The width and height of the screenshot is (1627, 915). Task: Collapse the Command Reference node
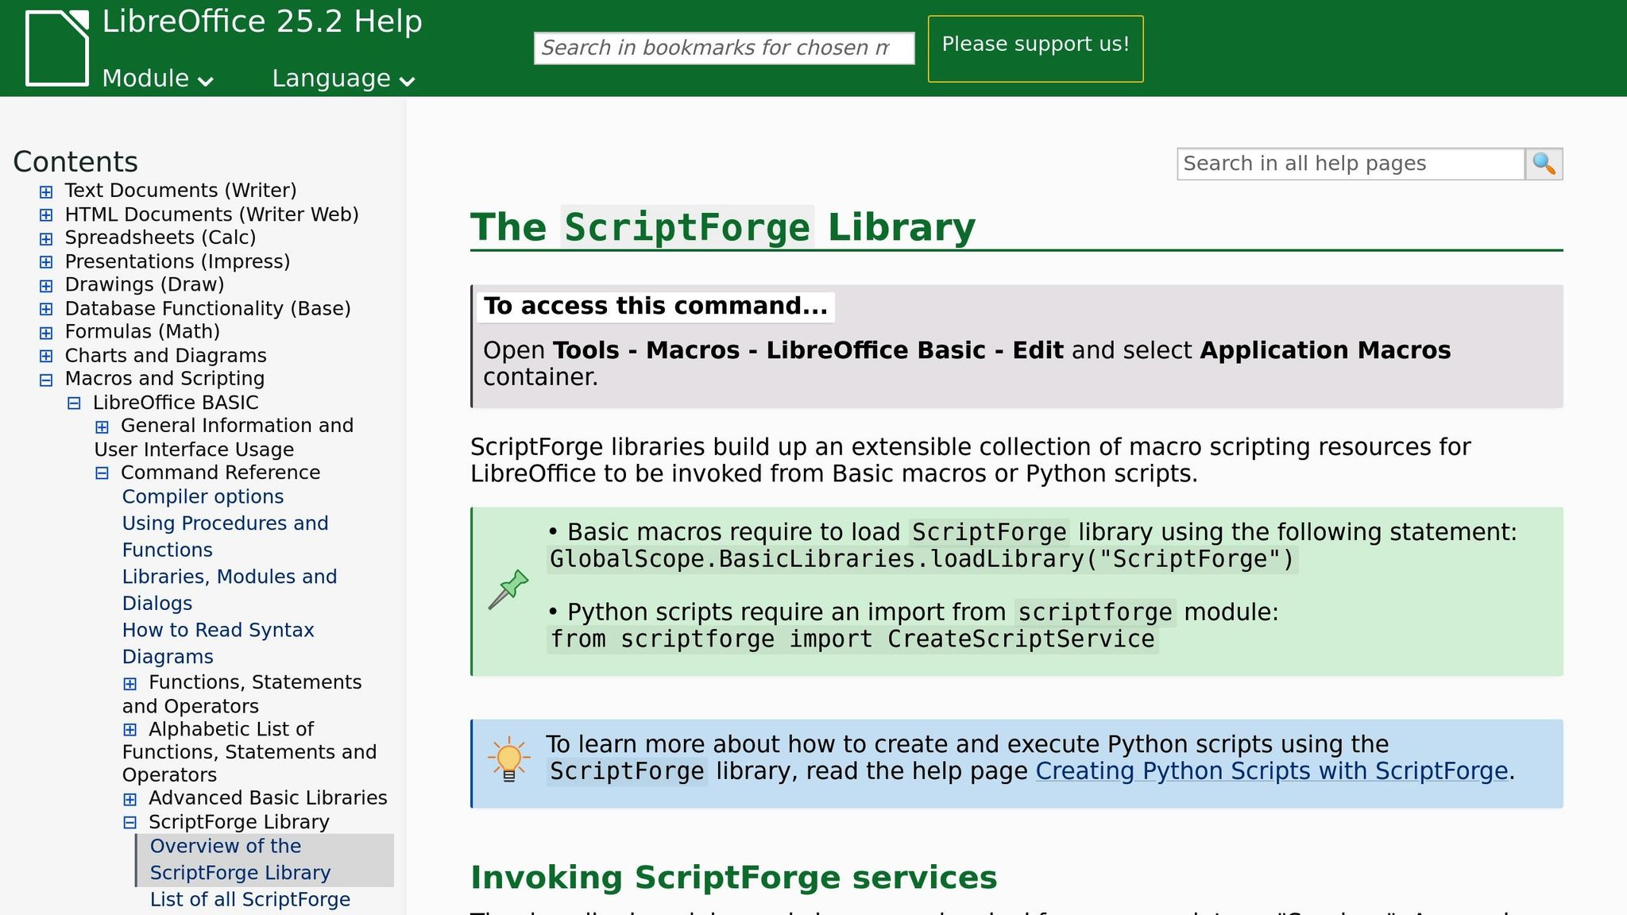point(102,473)
